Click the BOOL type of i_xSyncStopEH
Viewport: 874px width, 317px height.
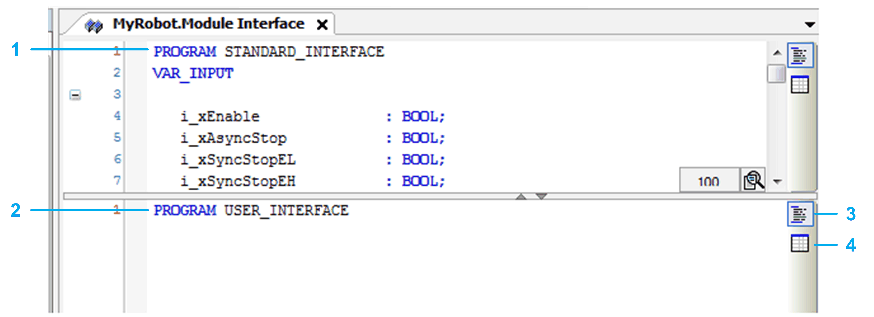(420, 181)
